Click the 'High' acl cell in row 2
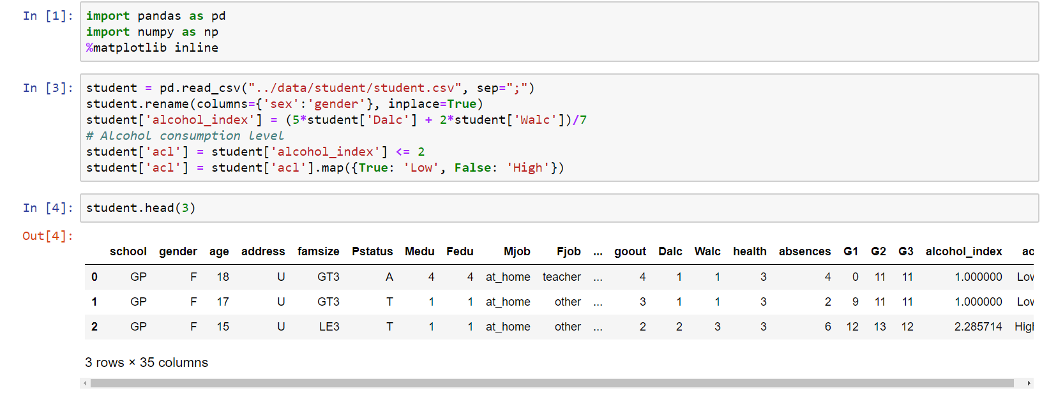 point(1023,327)
